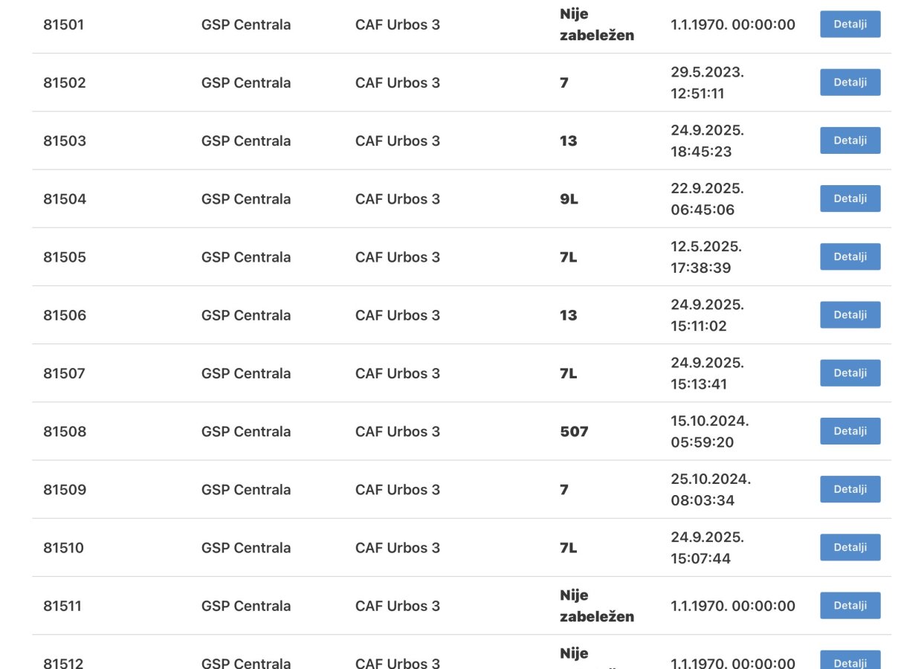The width and height of the screenshot is (904, 669).
Task: Select vehicle number 81508 cell
Action: [x=65, y=431]
